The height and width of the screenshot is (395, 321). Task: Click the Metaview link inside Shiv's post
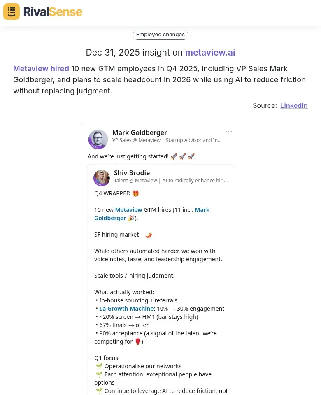(128, 209)
